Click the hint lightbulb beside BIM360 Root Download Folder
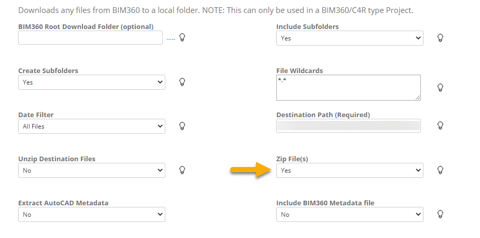Screen dimensions: 480x238 coord(182,37)
